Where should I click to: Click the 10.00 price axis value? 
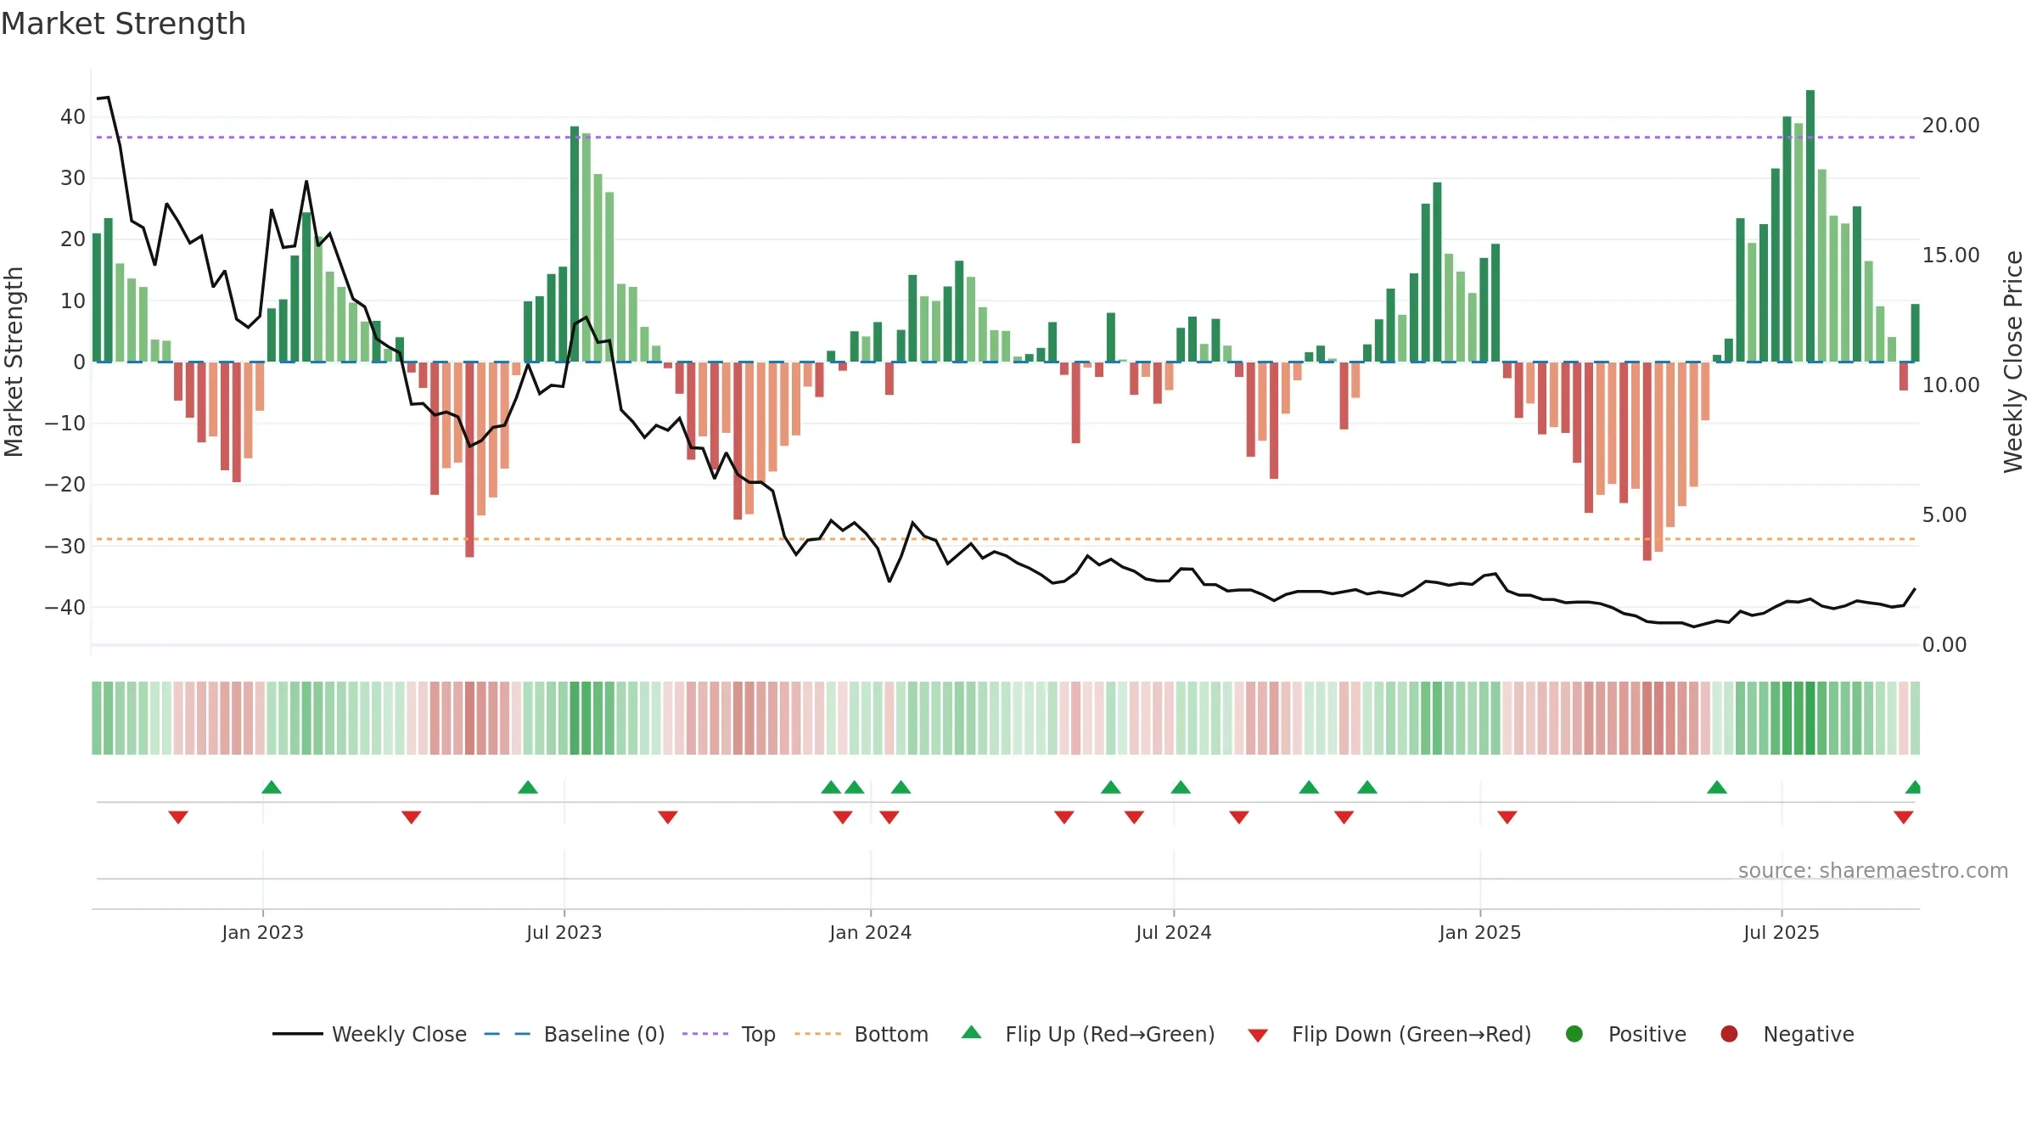click(1950, 385)
